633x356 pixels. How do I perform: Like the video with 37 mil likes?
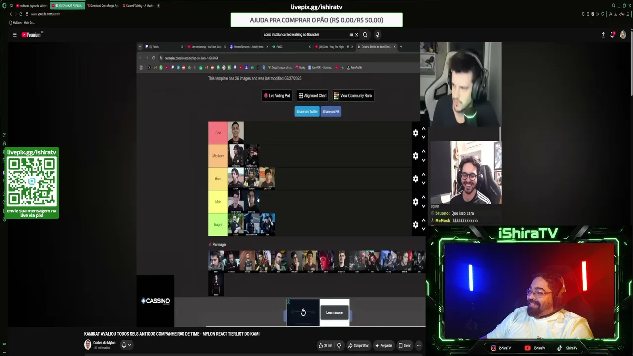click(x=325, y=345)
